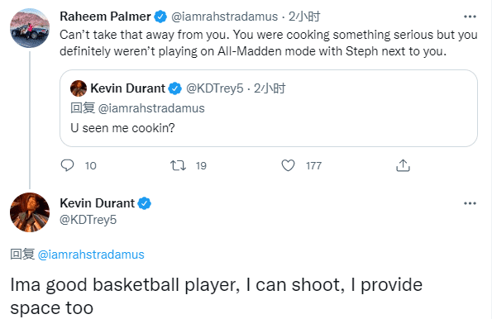The height and width of the screenshot is (319, 492).
Task: Open the @KDTrey5 handle under Kevin Durant
Action: click(88, 220)
